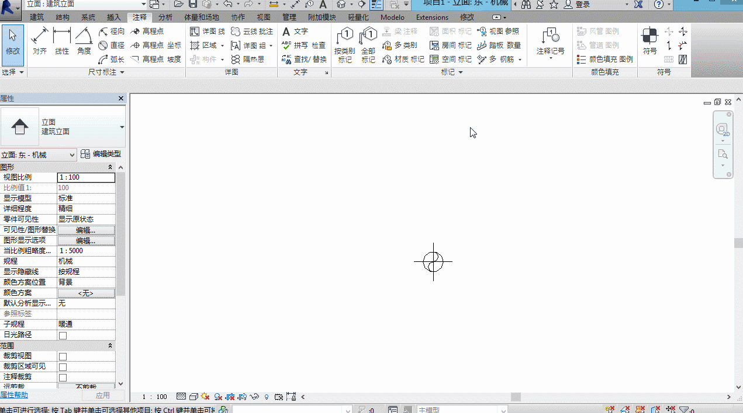Switch to the 分析 ribbon tab
This screenshot has height=413, width=743.
pos(165,17)
